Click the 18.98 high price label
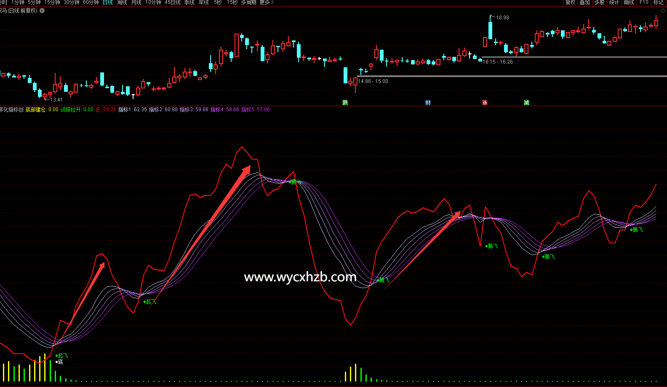 (x=502, y=18)
